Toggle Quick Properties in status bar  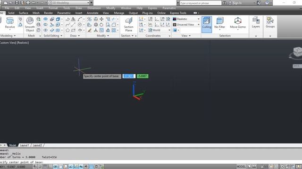96,167
